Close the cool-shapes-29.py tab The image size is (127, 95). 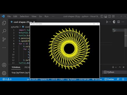[x=34, y=22]
